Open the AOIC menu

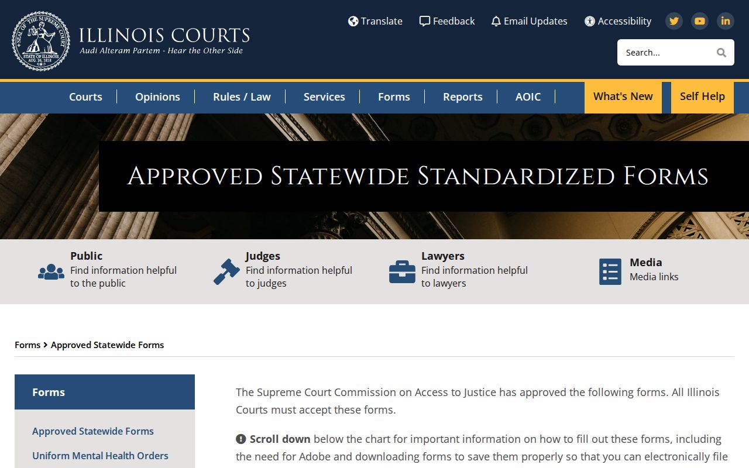528,97
